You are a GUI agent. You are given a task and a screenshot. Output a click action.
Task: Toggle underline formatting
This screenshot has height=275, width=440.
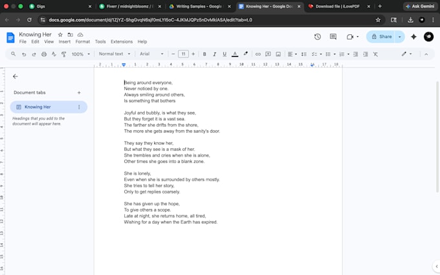[x=225, y=54]
